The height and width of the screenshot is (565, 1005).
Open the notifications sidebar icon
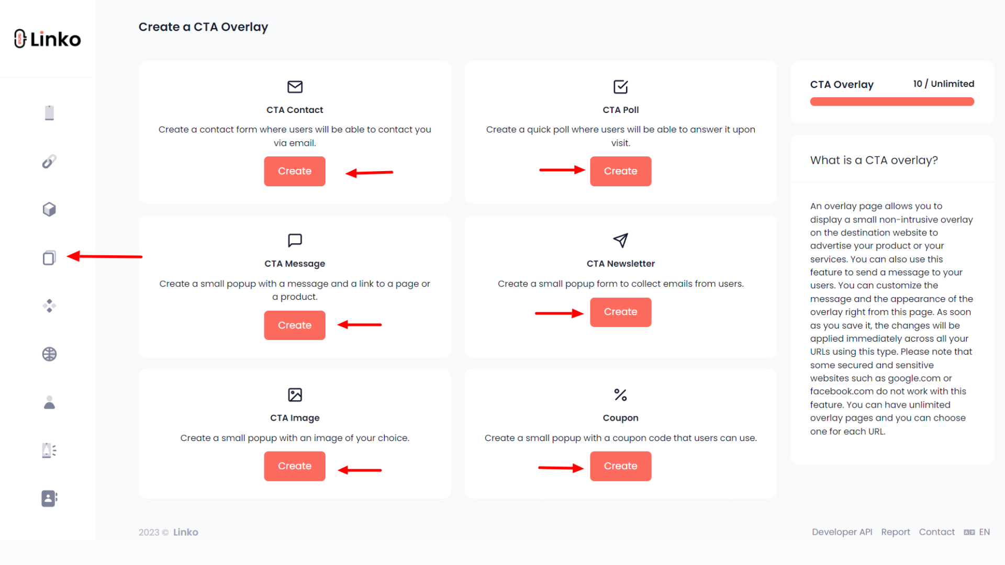tap(49, 450)
